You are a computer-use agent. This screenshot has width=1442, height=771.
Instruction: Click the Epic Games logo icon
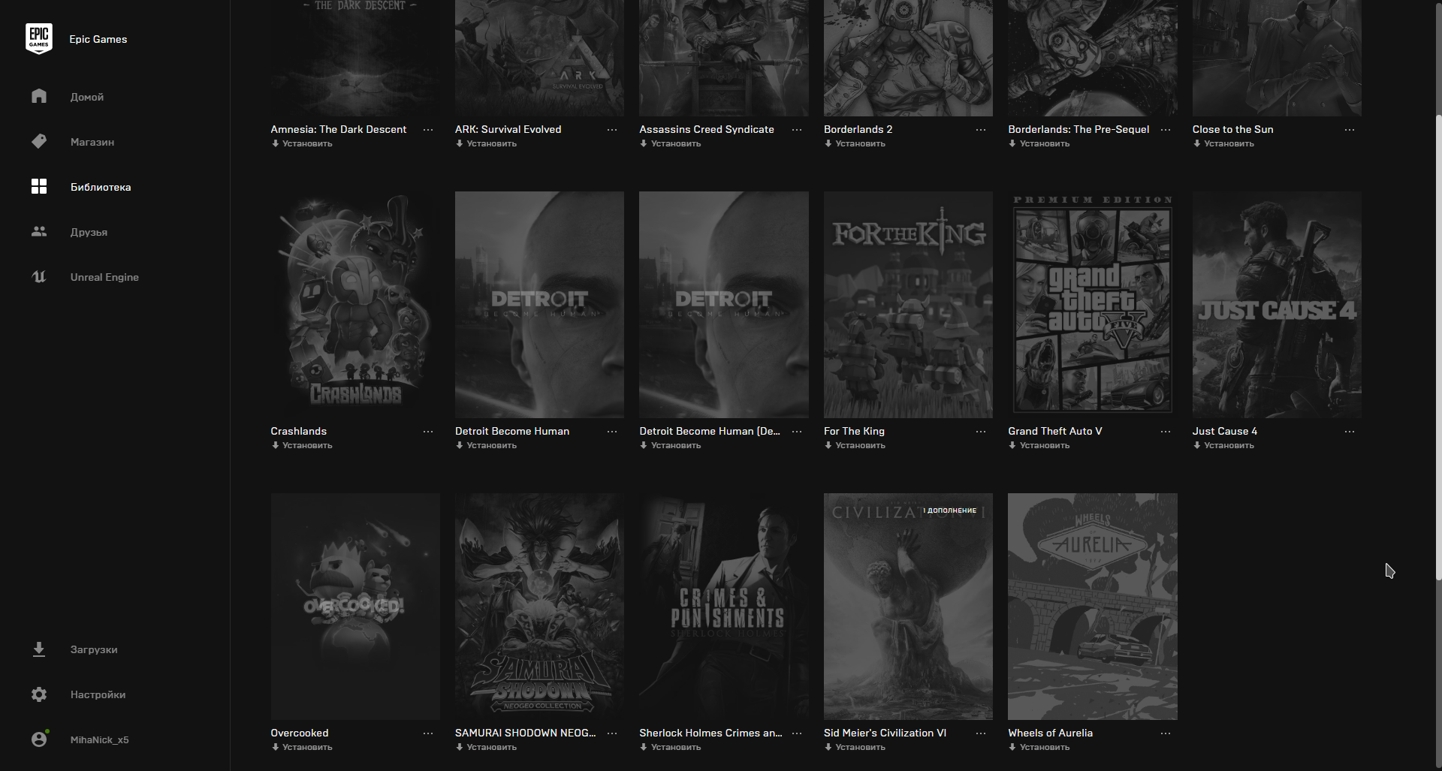tap(39, 39)
